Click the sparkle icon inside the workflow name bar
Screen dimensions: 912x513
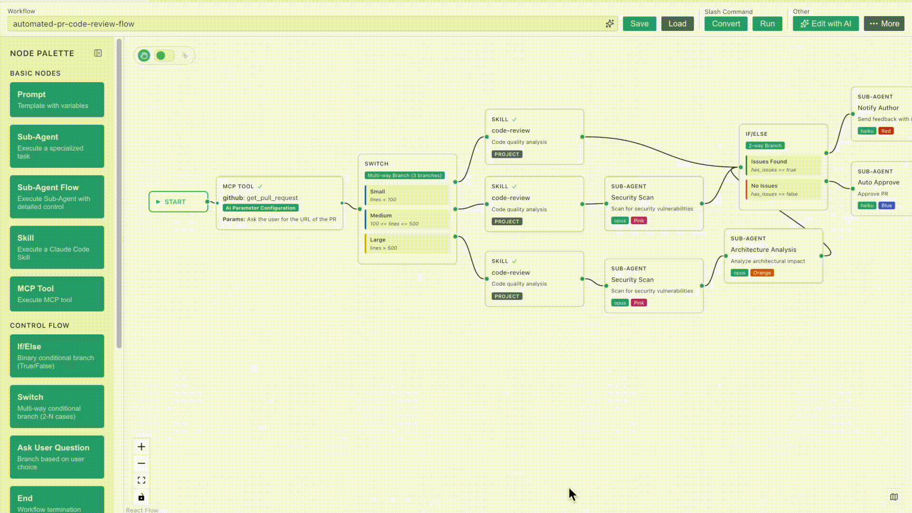[610, 23]
